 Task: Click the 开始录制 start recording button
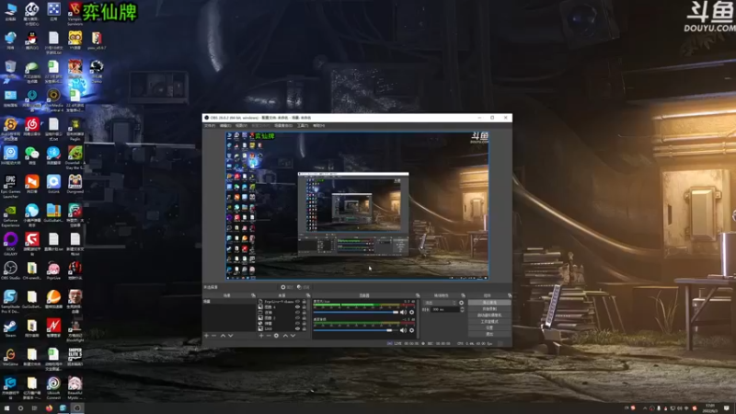489,308
